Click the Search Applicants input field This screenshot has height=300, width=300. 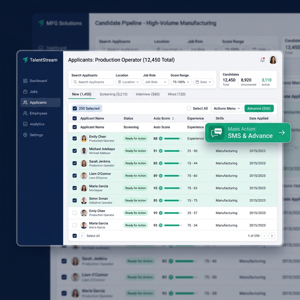[93, 82]
